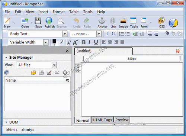Viewport: 186px width, 136px height.
Task: Open the Body Text paragraph format dropdown
Action: pos(38,34)
